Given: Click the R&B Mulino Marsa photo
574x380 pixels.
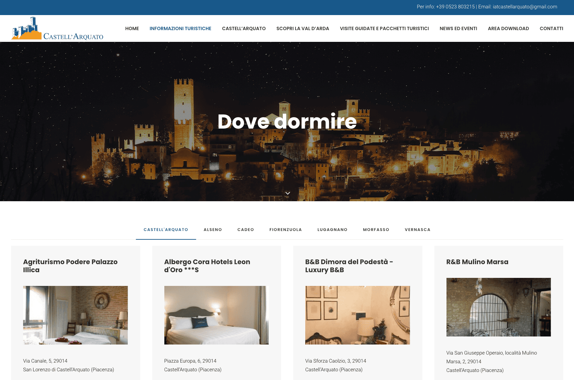Looking at the screenshot, I should pos(498,307).
